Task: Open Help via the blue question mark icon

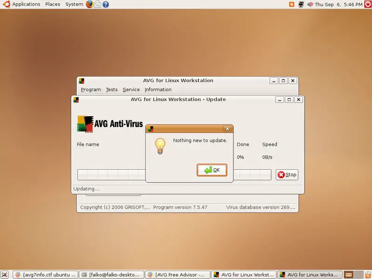Action: pos(106,4)
